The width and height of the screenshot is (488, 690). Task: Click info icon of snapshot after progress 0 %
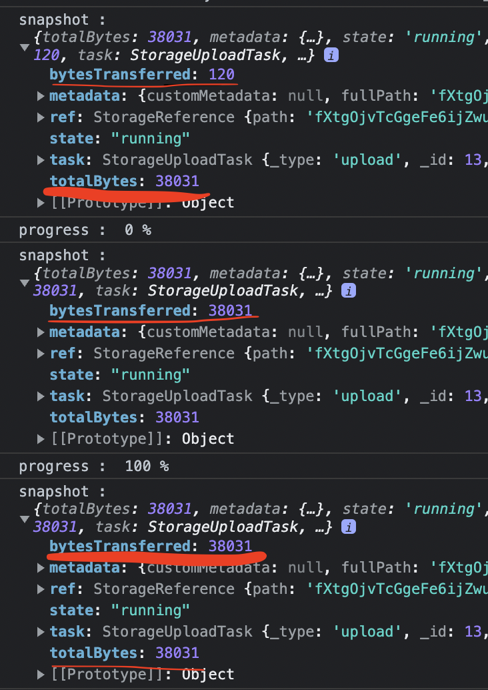coord(349,291)
